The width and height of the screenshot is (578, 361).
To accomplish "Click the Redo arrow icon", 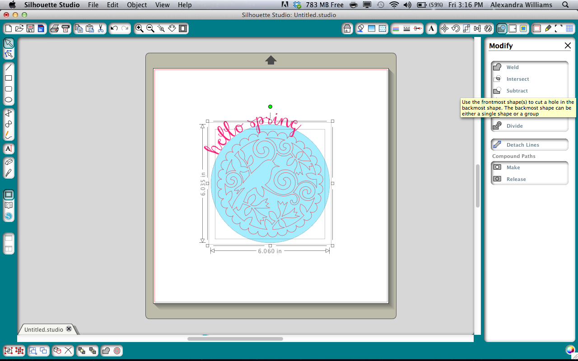I will pos(125,28).
